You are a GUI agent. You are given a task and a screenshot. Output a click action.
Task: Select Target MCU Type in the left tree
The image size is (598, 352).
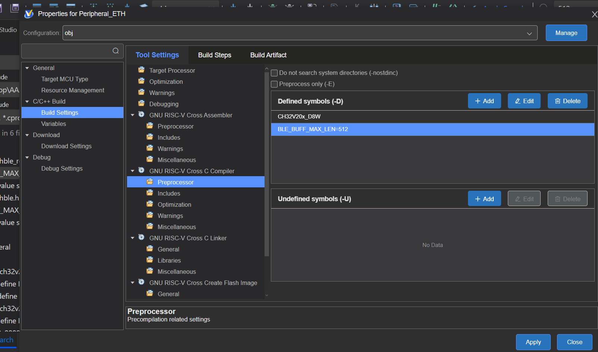click(x=73, y=79)
